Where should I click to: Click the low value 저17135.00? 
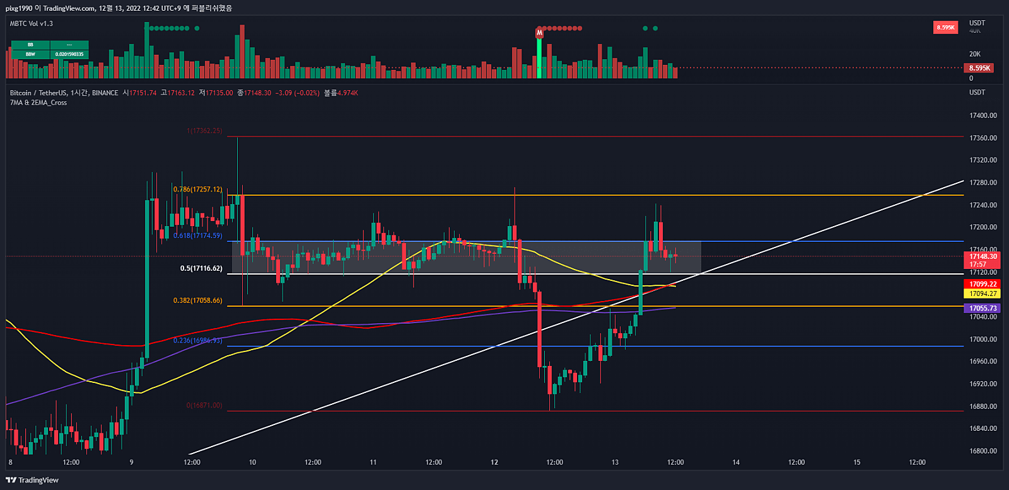(216, 93)
